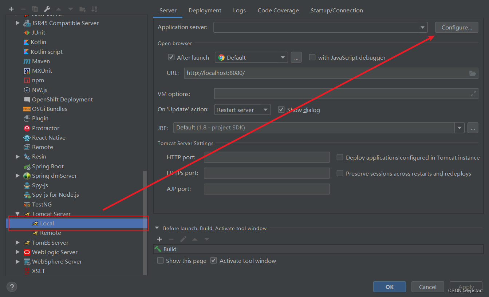Select Remote under Tomcat Server
The image size is (489, 297).
pyautogui.click(x=51, y=233)
